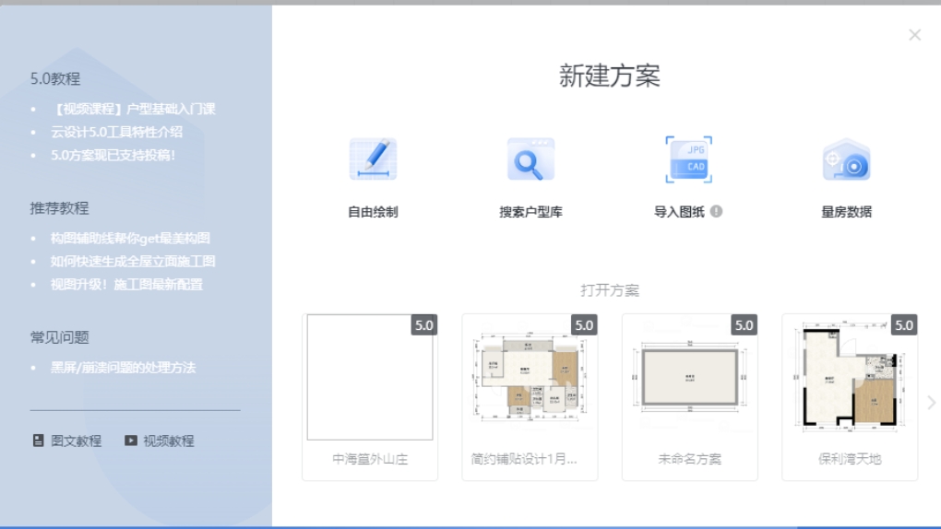Open the 中海篁外山庄 plan thumbnail

tap(370, 377)
